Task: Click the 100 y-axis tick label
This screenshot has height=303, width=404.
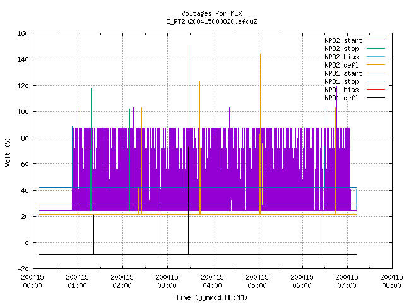Action: 23,112
